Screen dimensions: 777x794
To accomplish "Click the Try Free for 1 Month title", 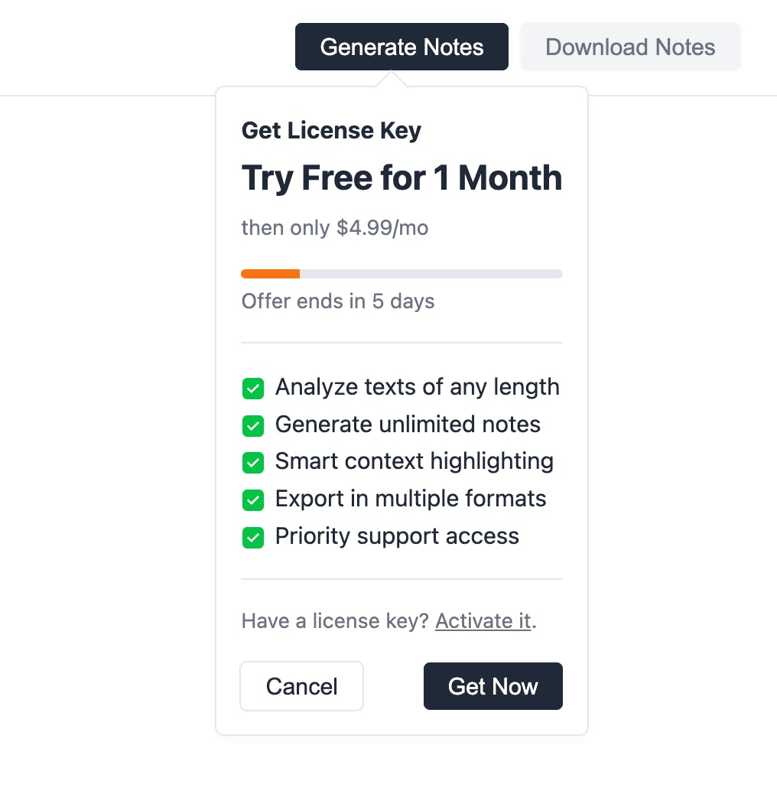I will click(402, 178).
